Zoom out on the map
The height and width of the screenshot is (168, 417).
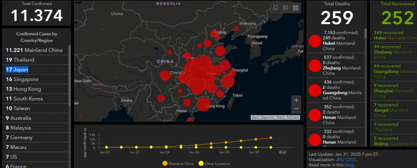[x=296, y=109]
